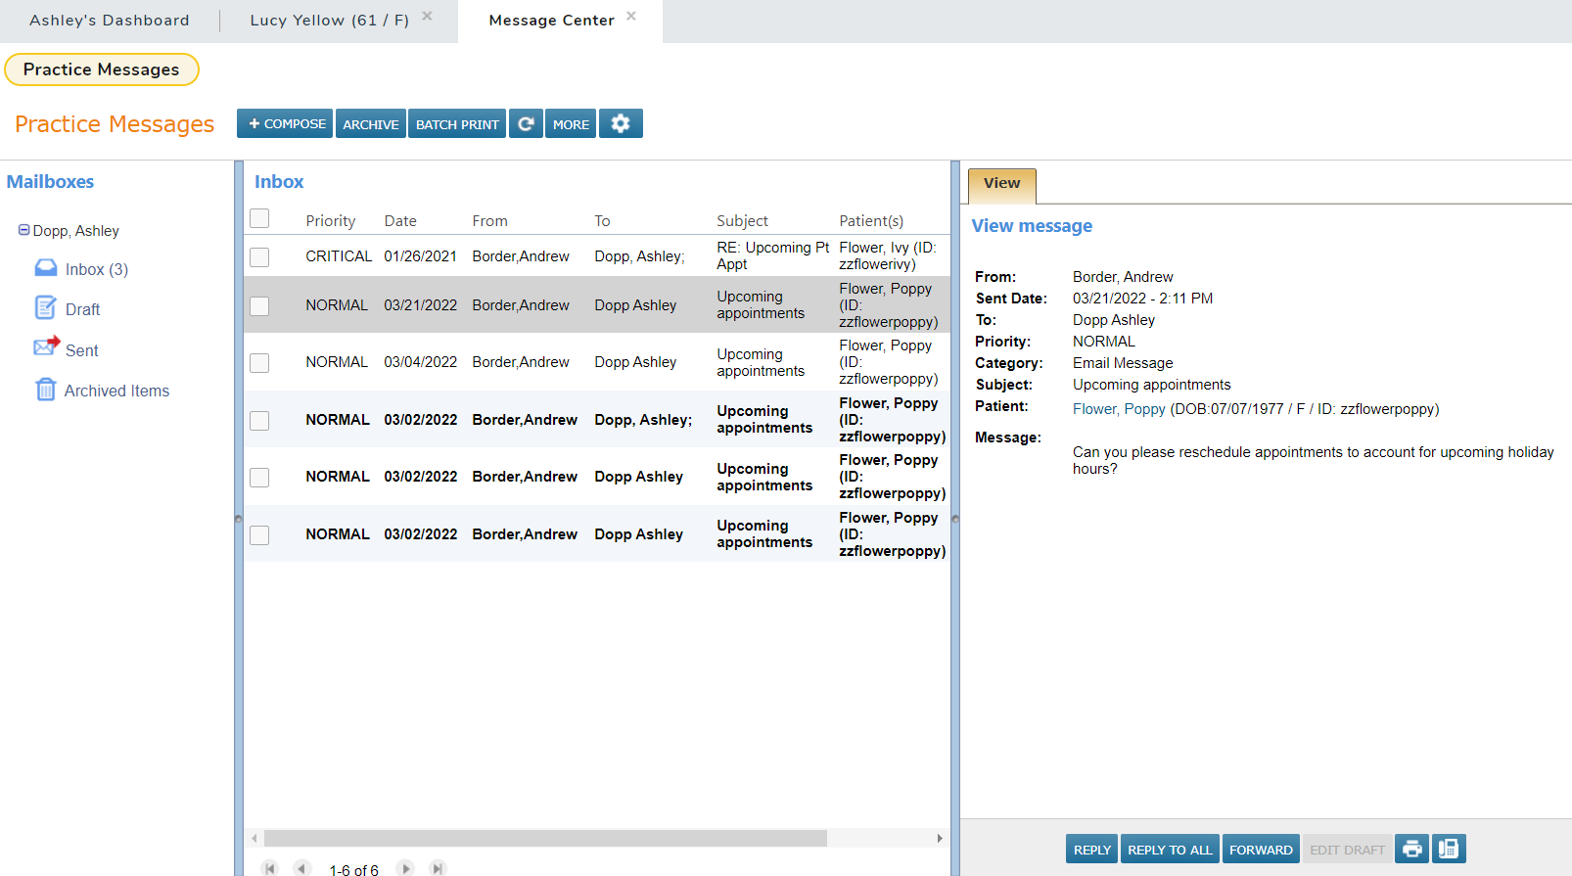Click the fax icon beside print
Viewport: 1572px width, 876px height.
pyautogui.click(x=1449, y=849)
